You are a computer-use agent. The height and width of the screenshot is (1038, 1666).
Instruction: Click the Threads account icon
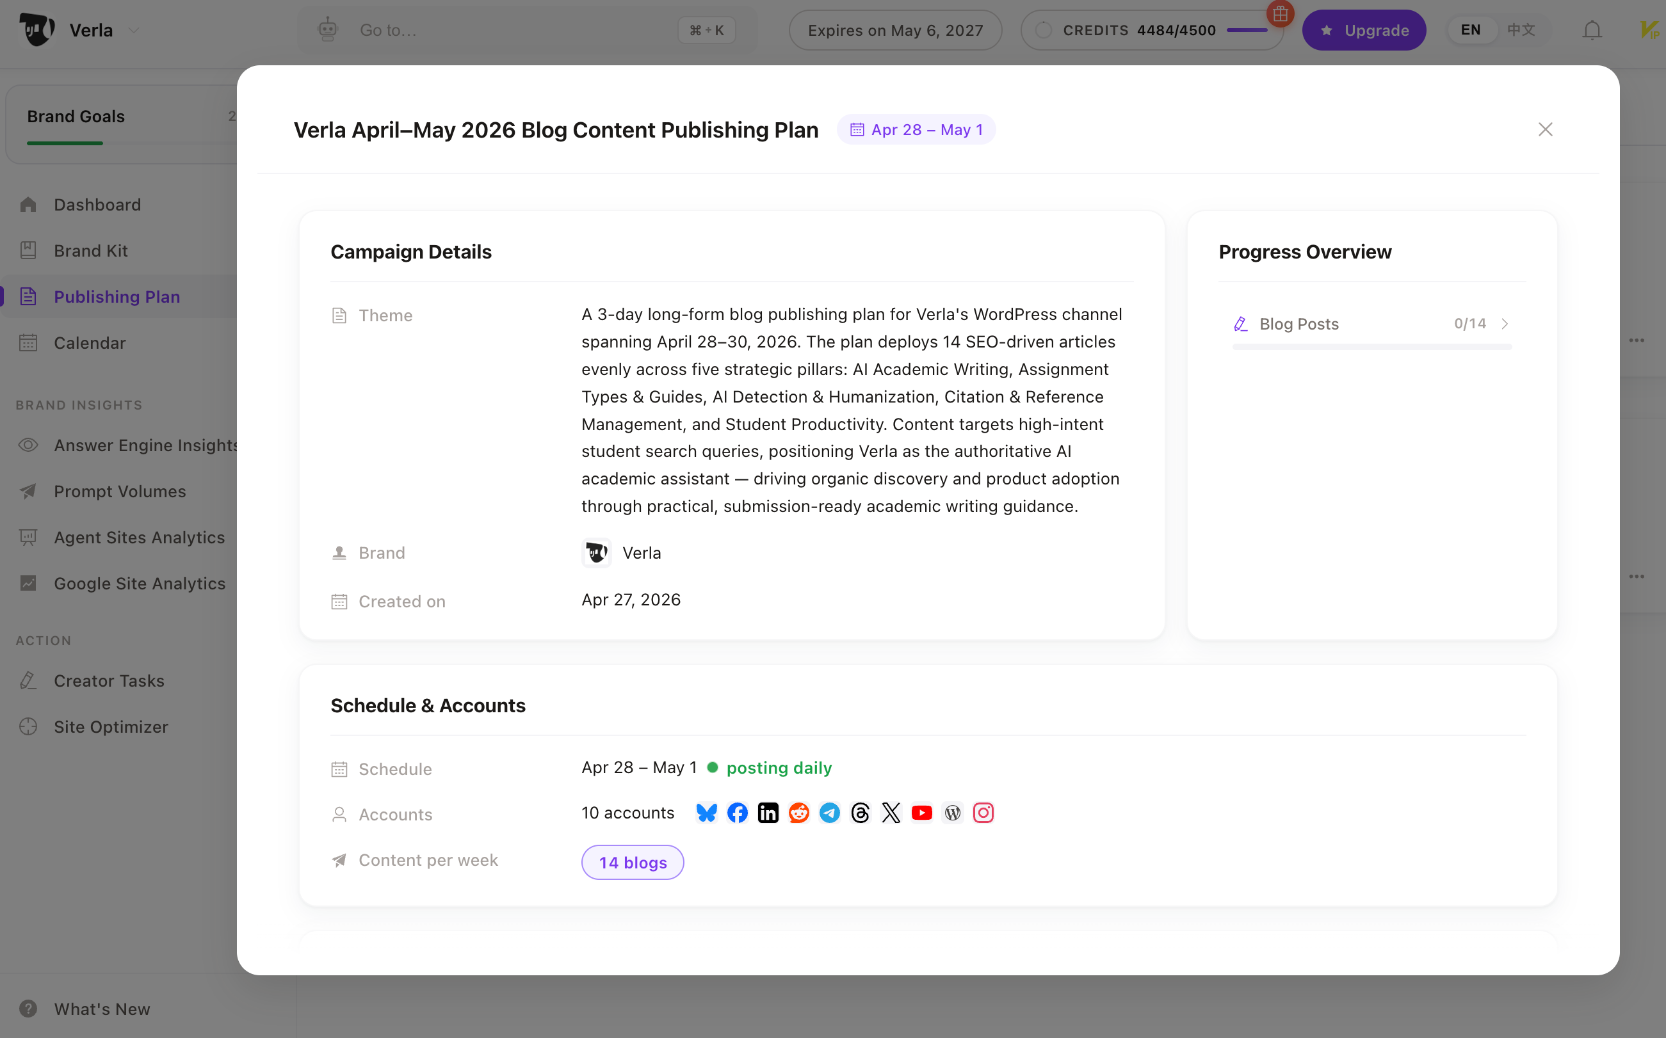click(x=861, y=813)
